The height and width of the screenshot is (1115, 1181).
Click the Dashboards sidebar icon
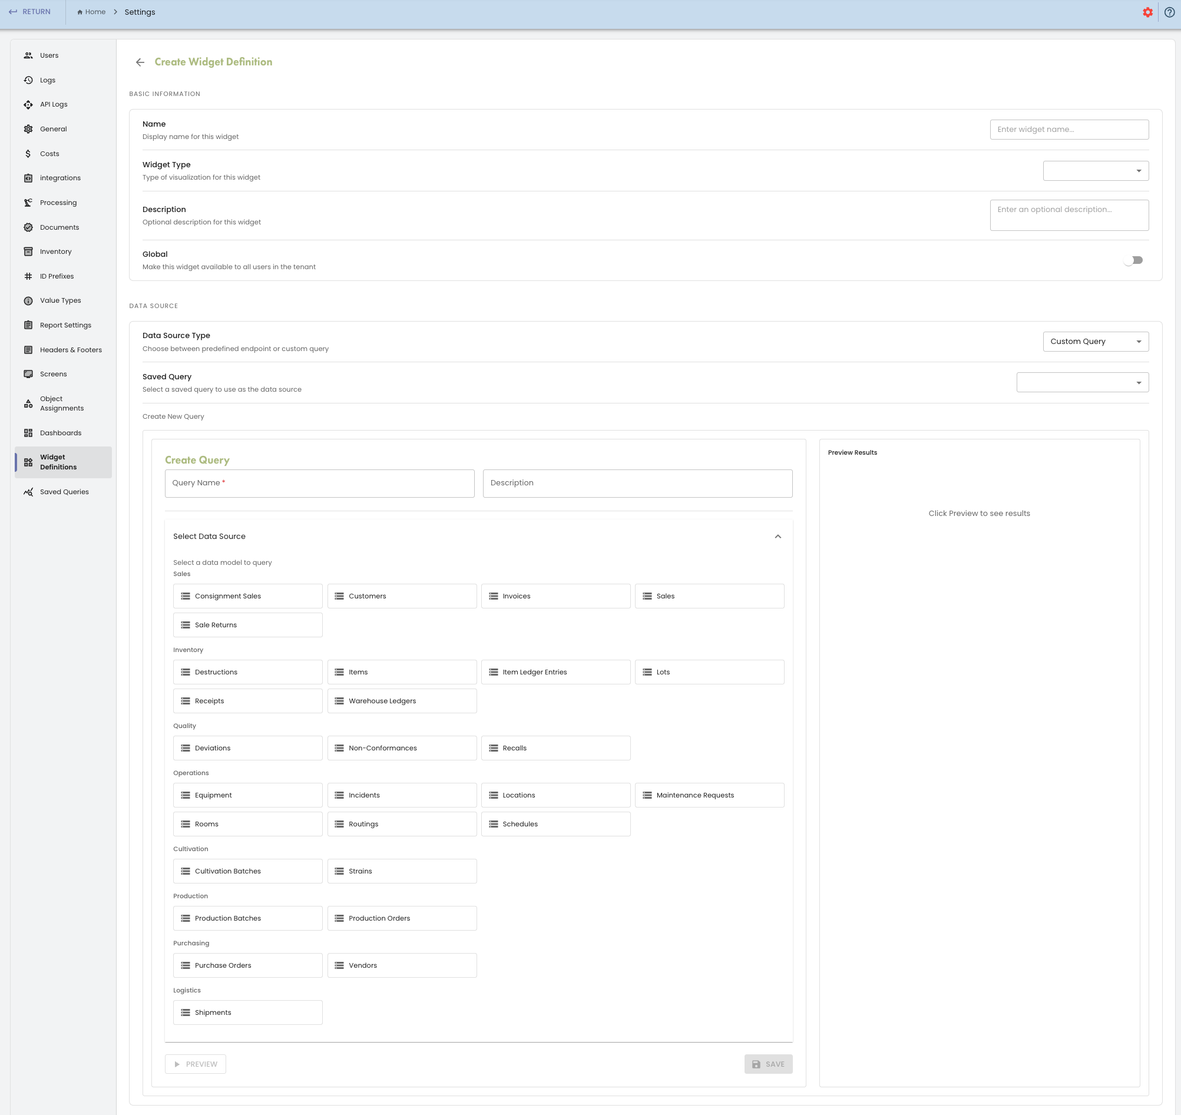click(28, 434)
